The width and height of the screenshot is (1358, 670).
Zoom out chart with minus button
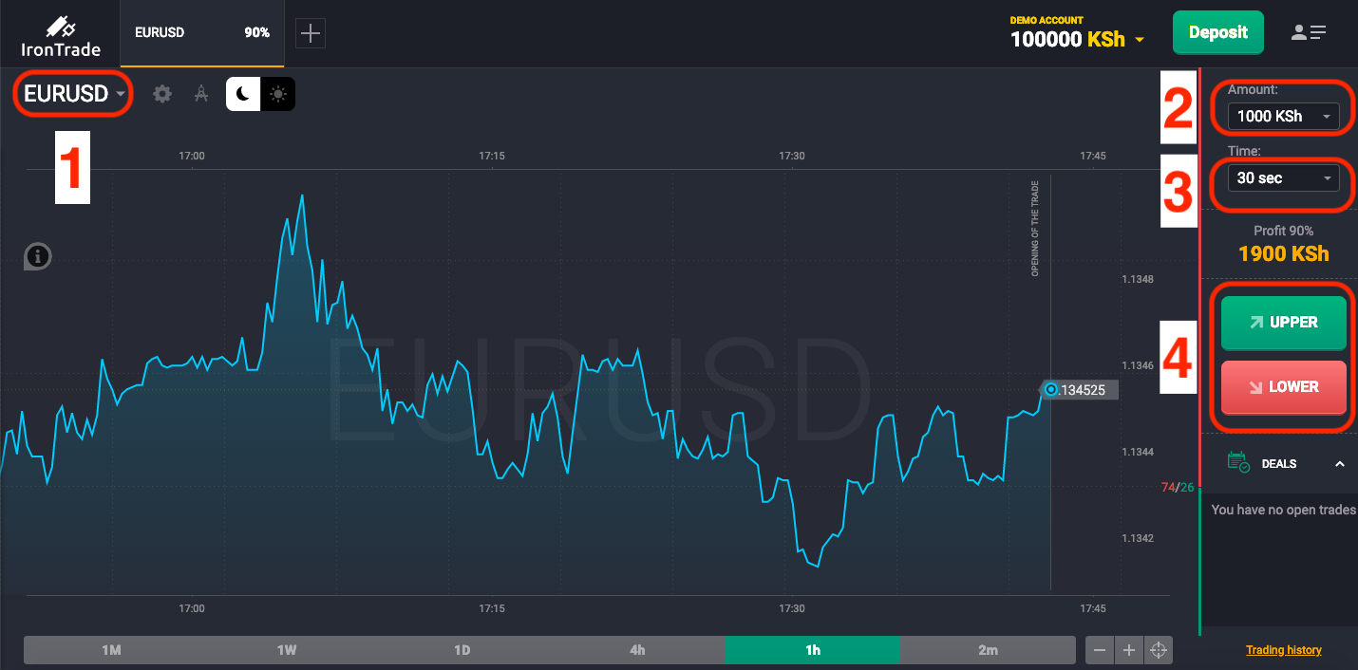1100,650
